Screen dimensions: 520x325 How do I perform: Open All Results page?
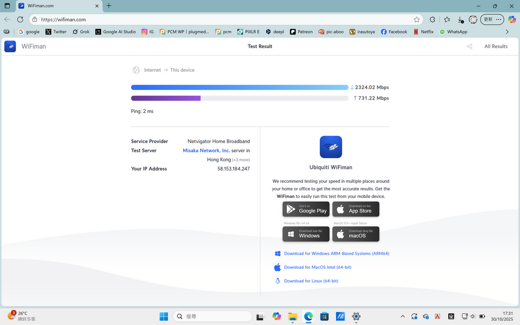[496, 46]
